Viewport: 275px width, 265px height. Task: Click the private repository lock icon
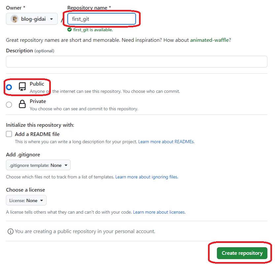point(22,105)
